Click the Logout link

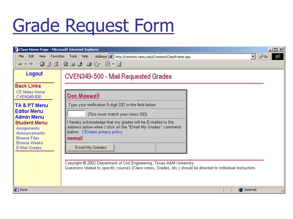pyautogui.click(x=34, y=74)
